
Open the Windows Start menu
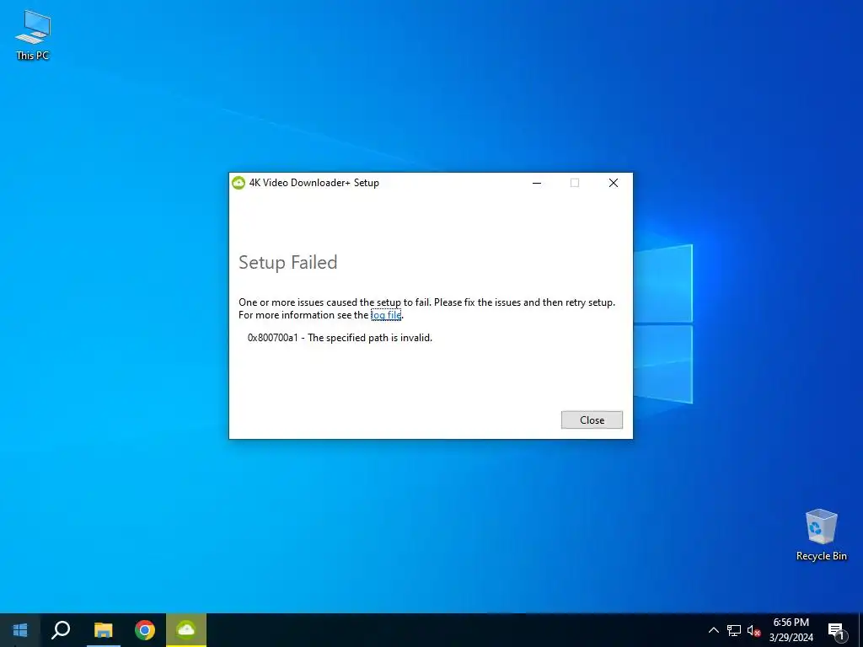[20, 630]
